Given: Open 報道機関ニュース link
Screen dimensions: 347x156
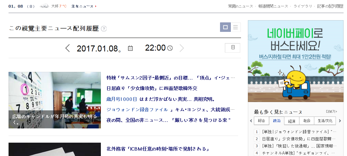Looking at the screenshot, I should (x=273, y=6).
